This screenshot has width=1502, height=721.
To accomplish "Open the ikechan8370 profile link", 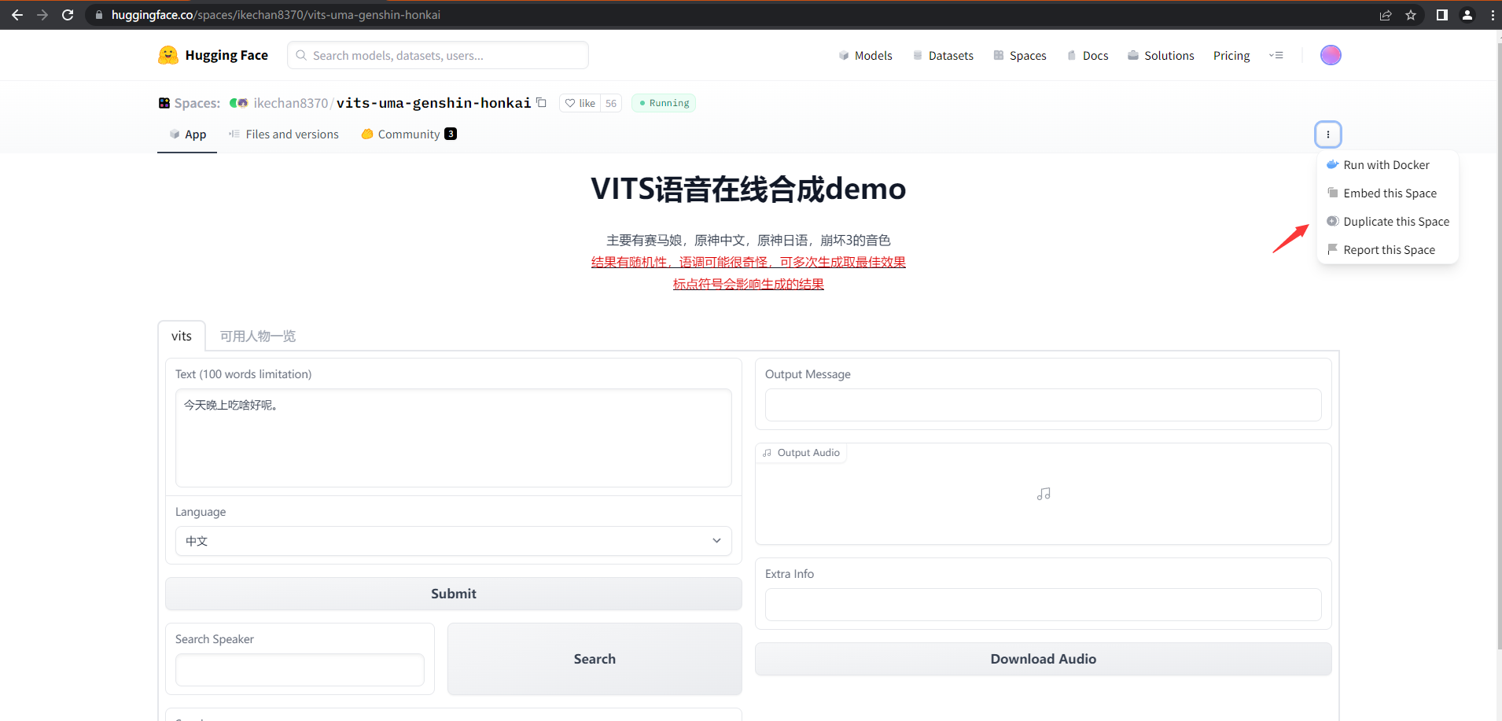I will [290, 103].
